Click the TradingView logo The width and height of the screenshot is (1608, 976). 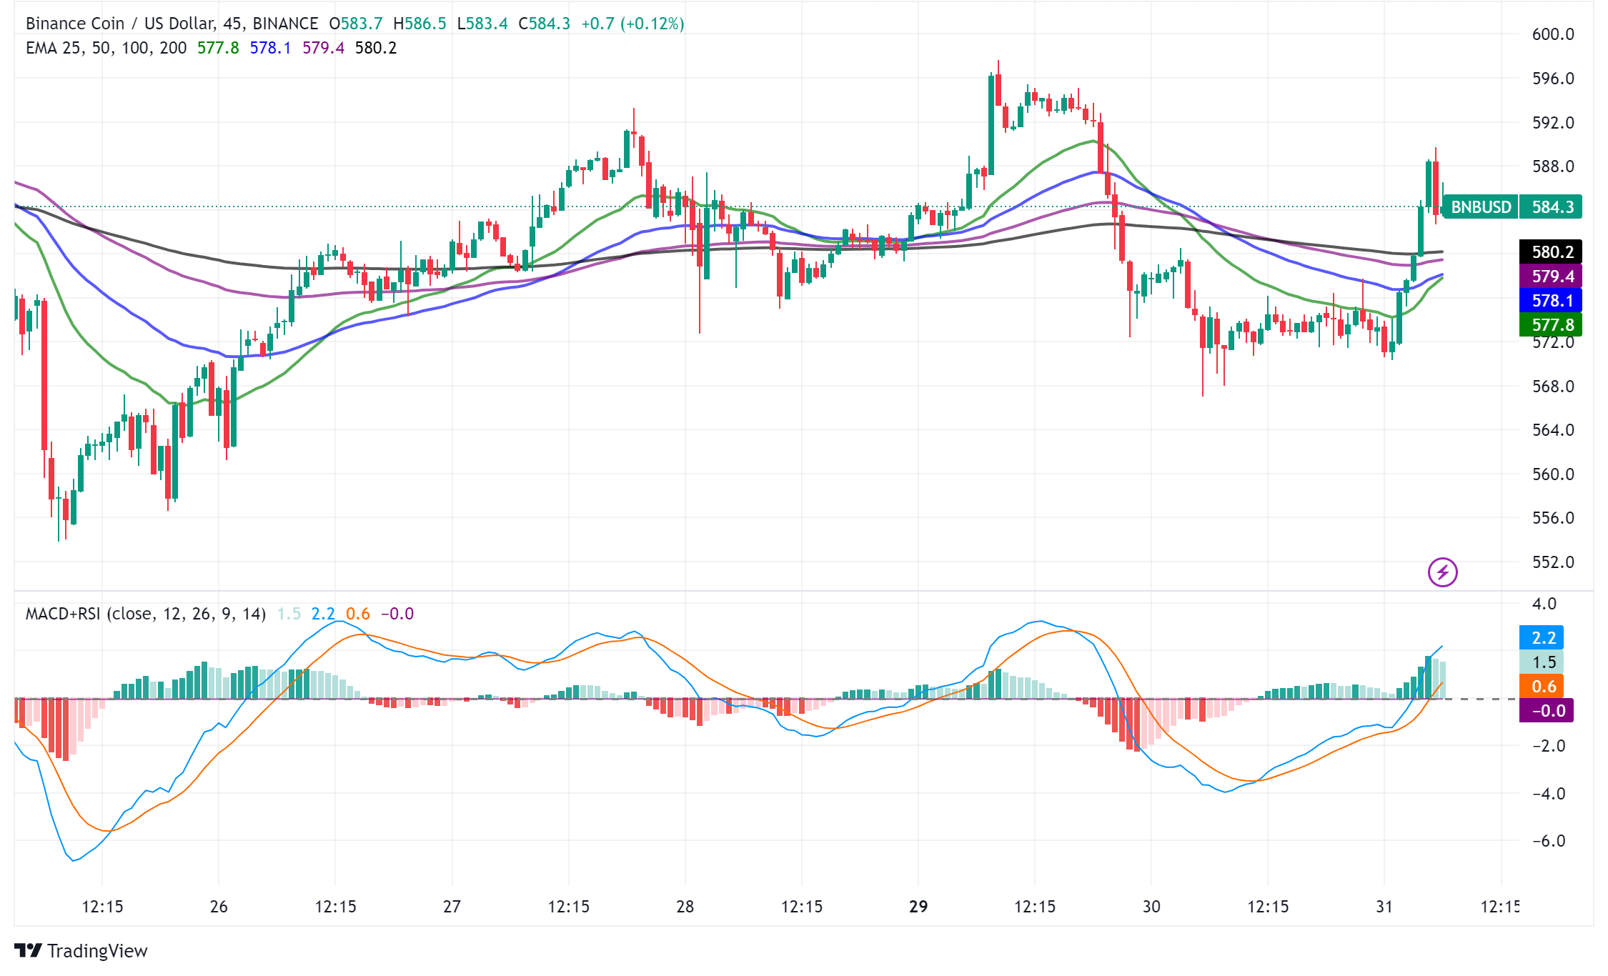point(29,950)
